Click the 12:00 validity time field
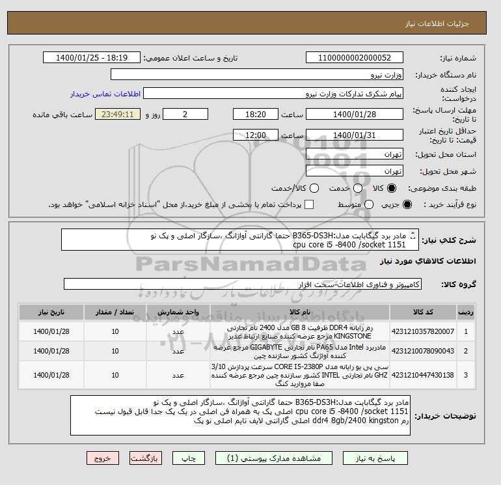Image resolution: width=501 pixels, height=485 pixels. point(255,135)
